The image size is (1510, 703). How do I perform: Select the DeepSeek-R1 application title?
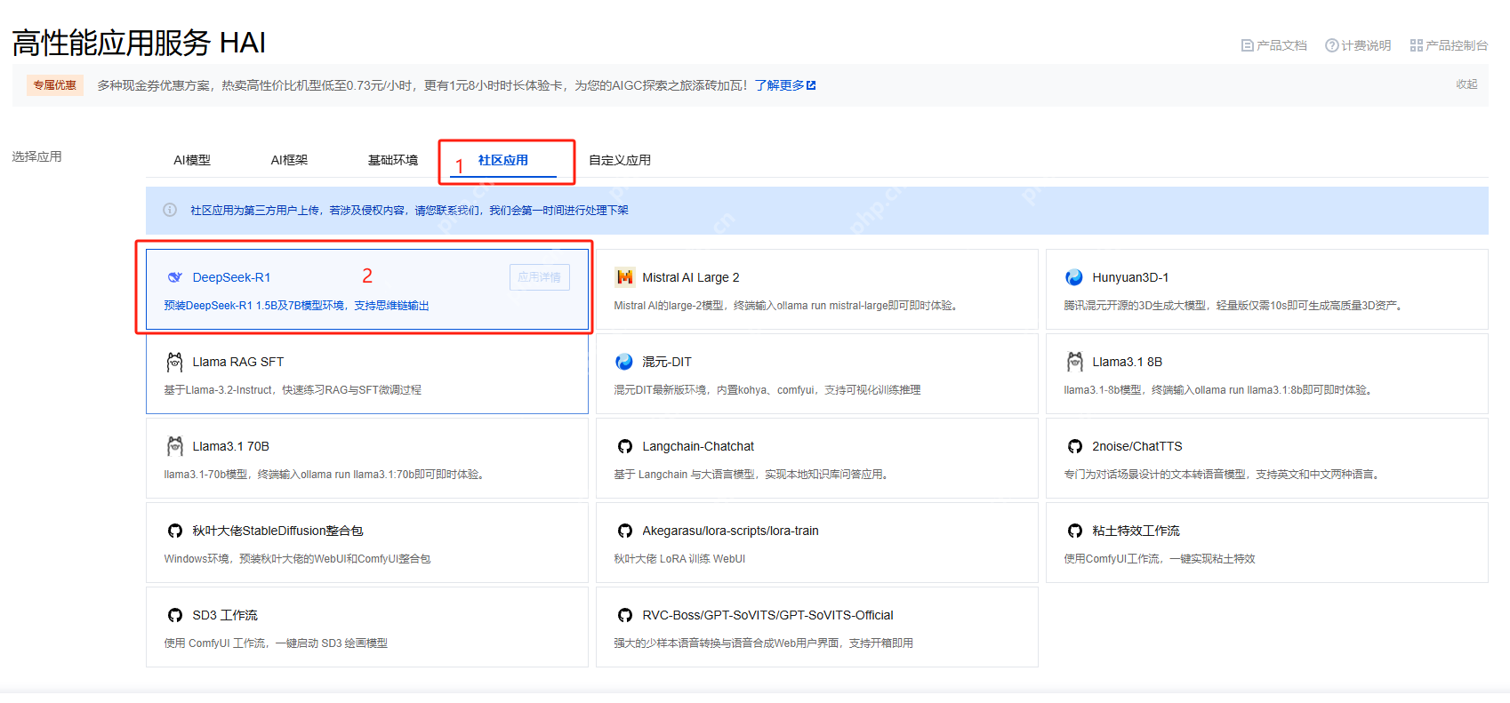(231, 277)
